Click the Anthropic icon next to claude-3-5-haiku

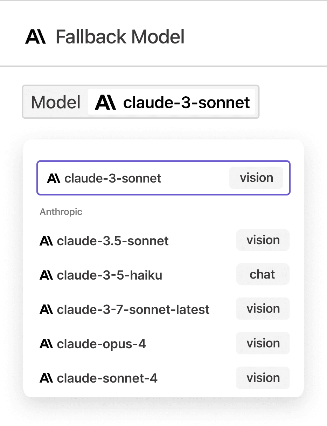(x=46, y=275)
